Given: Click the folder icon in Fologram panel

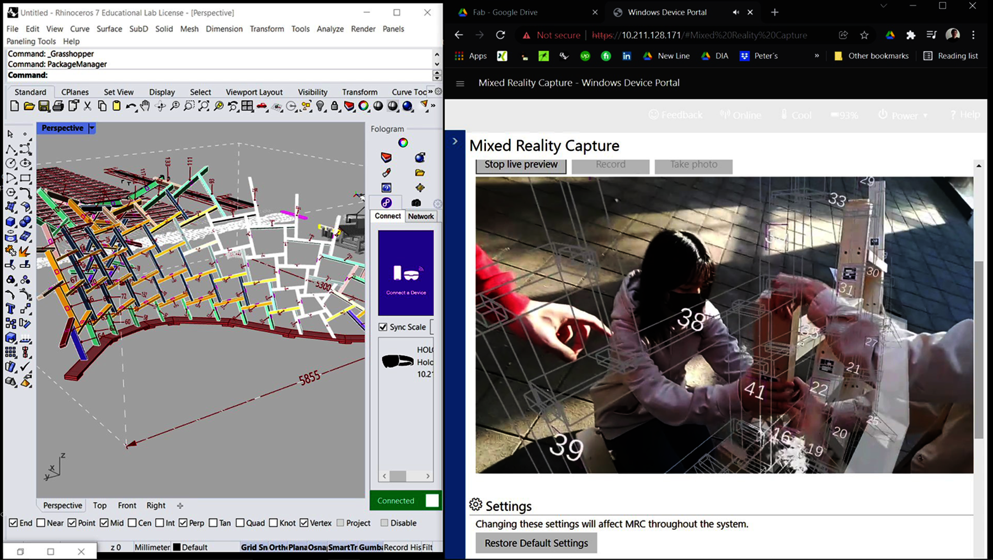Looking at the screenshot, I should pos(420,173).
